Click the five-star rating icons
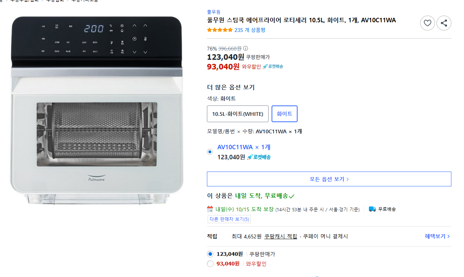The width and height of the screenshot is (464, 277). tap(220, 30)
